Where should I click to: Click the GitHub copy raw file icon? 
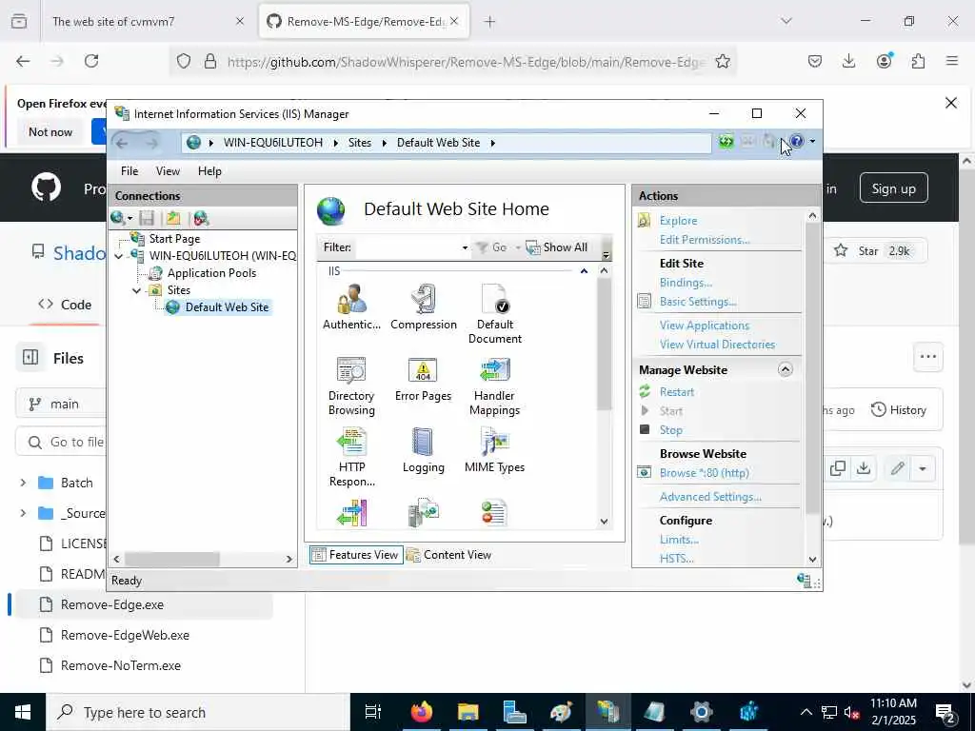838,468
